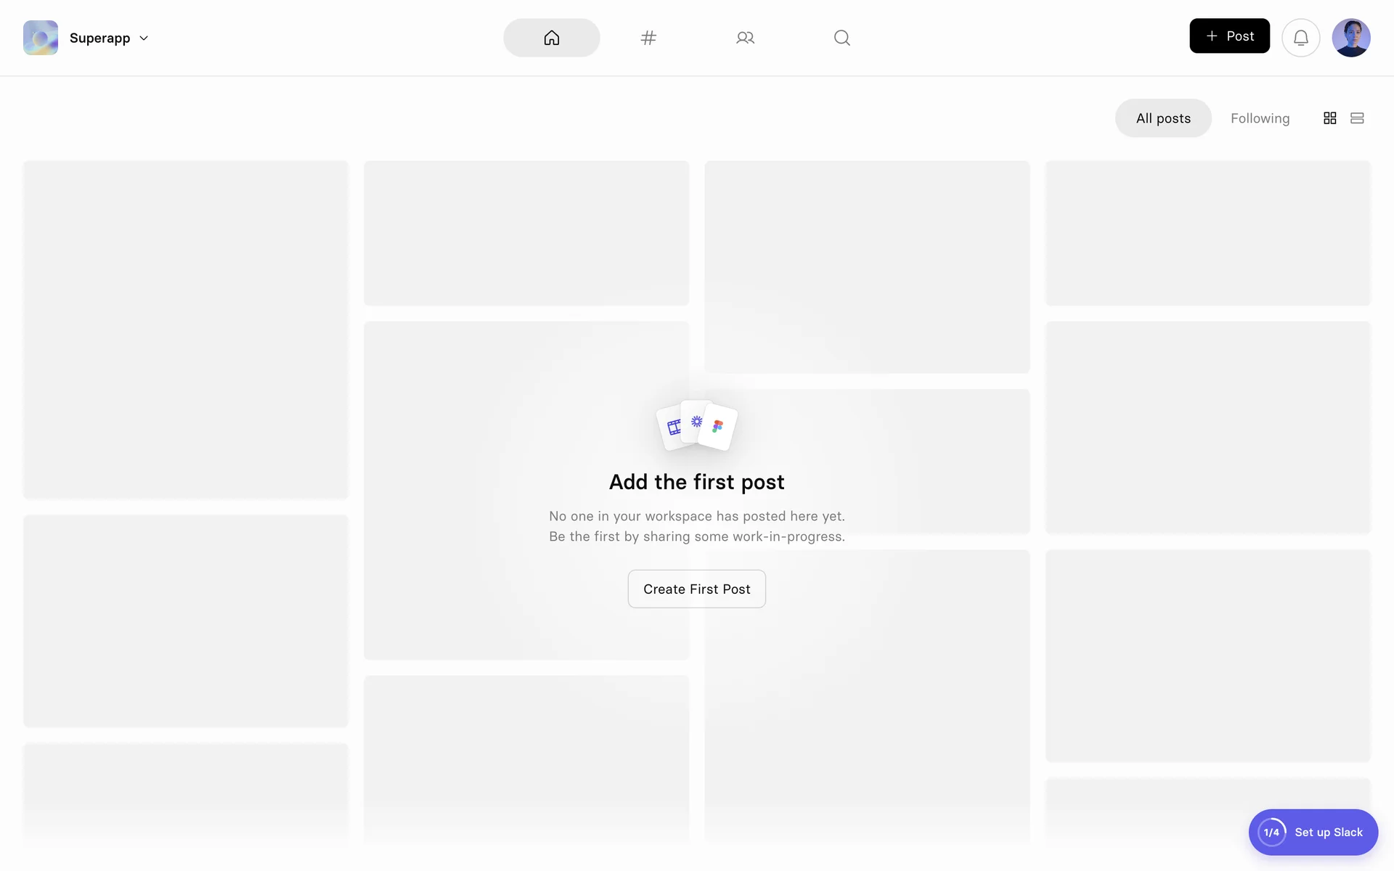Open the channels hashtag icon

click(648, 38)
